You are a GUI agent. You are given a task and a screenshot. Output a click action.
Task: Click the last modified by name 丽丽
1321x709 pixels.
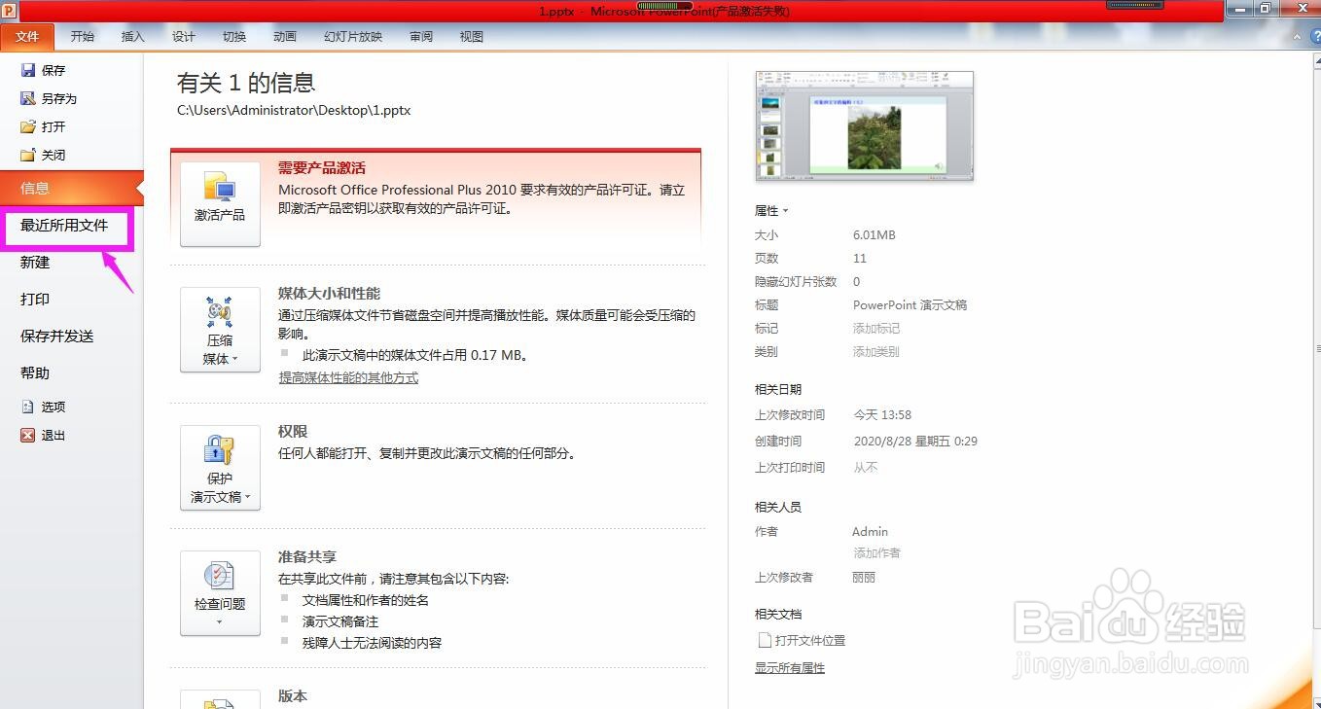[x=865, y=578]
